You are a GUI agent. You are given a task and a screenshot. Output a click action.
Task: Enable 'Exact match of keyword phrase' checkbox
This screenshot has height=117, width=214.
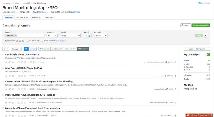[x=43, y=41]
